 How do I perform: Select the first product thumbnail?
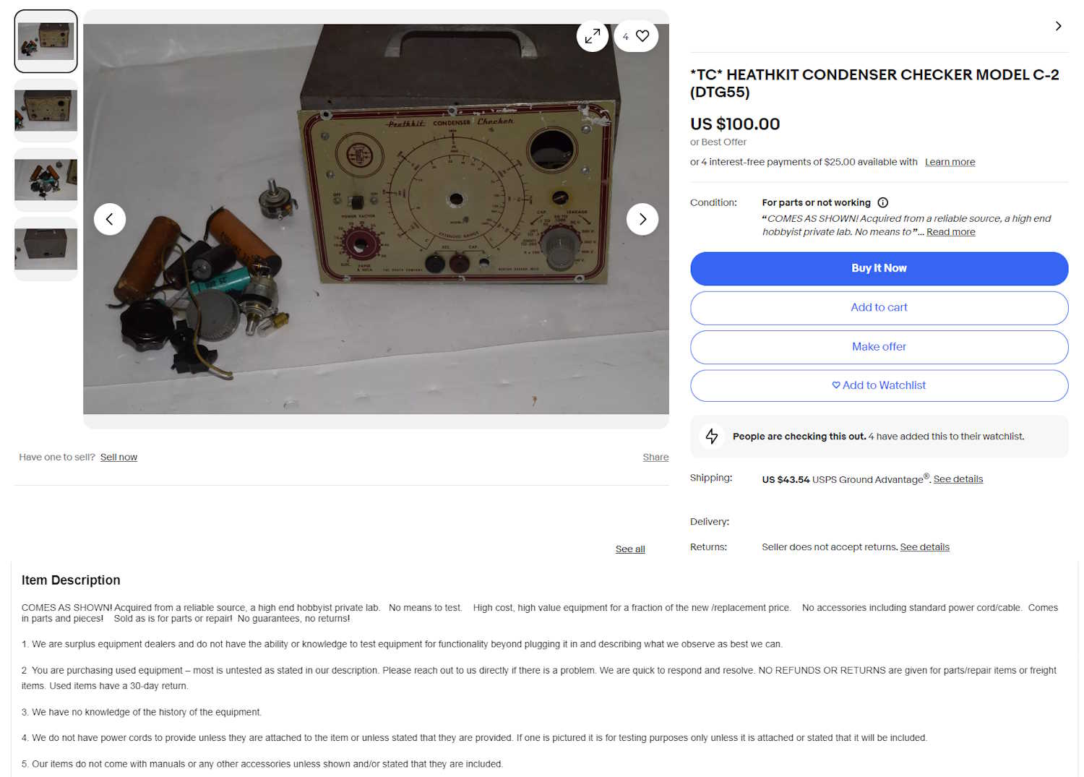point(46,41)
